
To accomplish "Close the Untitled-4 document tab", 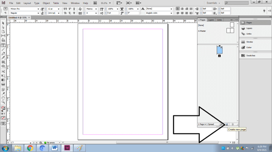I will pyautogui.click(x=29, y=18).
